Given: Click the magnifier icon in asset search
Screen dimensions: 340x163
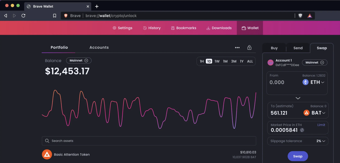Looking at the screenshot, I should tap(47, 141).
